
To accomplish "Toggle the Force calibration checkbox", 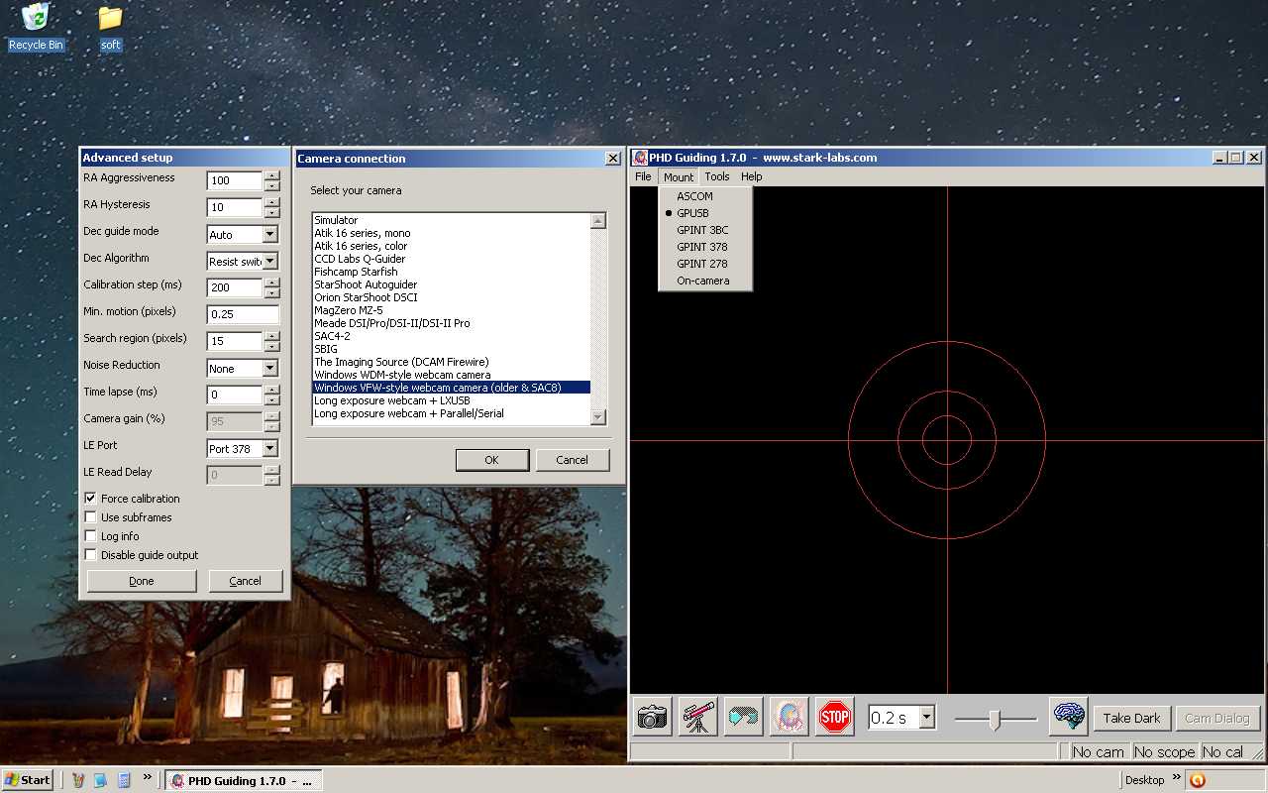I will [91, 499].
